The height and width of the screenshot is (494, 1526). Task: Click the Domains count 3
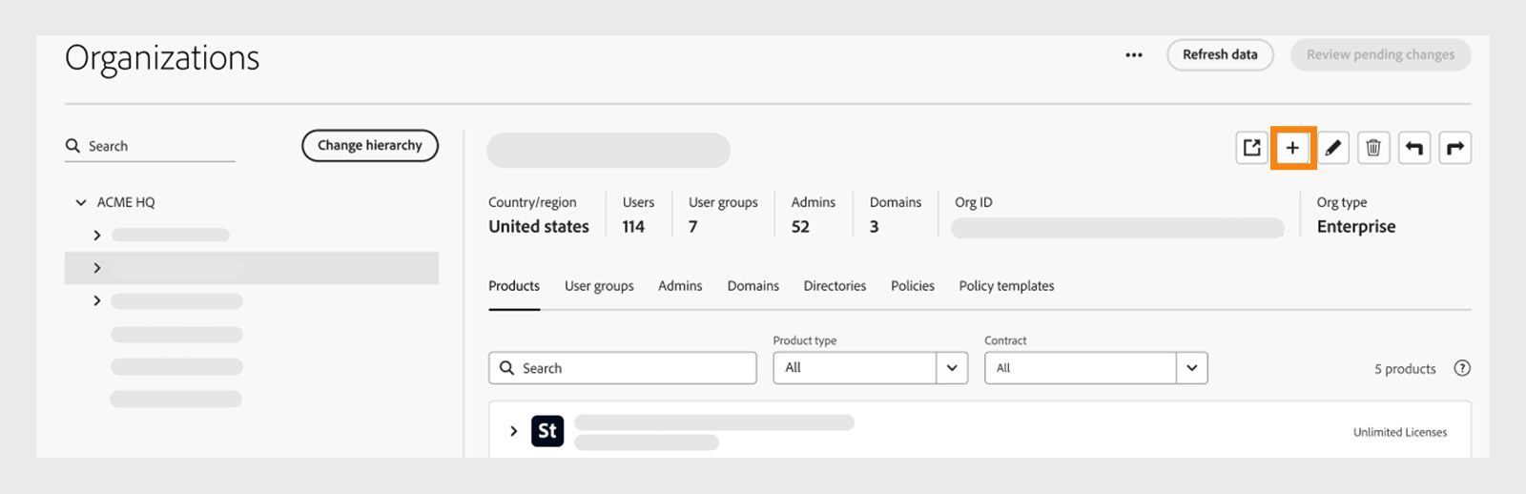(874, 227)
